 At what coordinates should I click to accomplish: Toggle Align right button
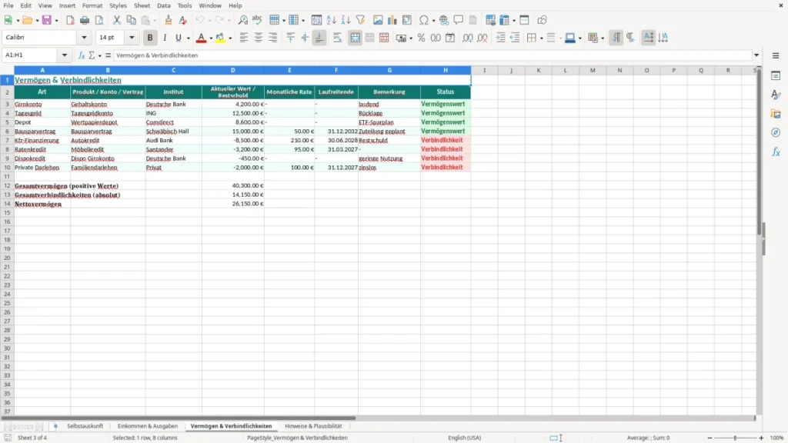273,38
